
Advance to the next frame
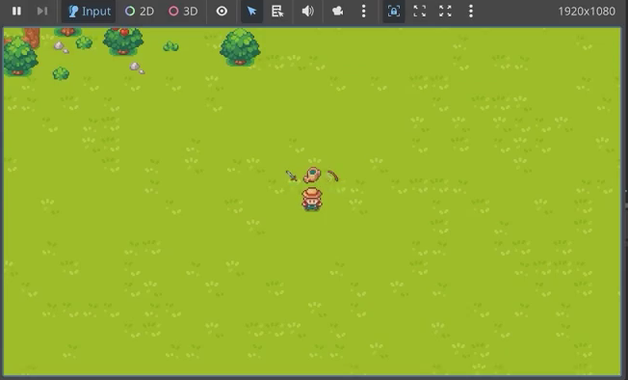pos(42,11)
